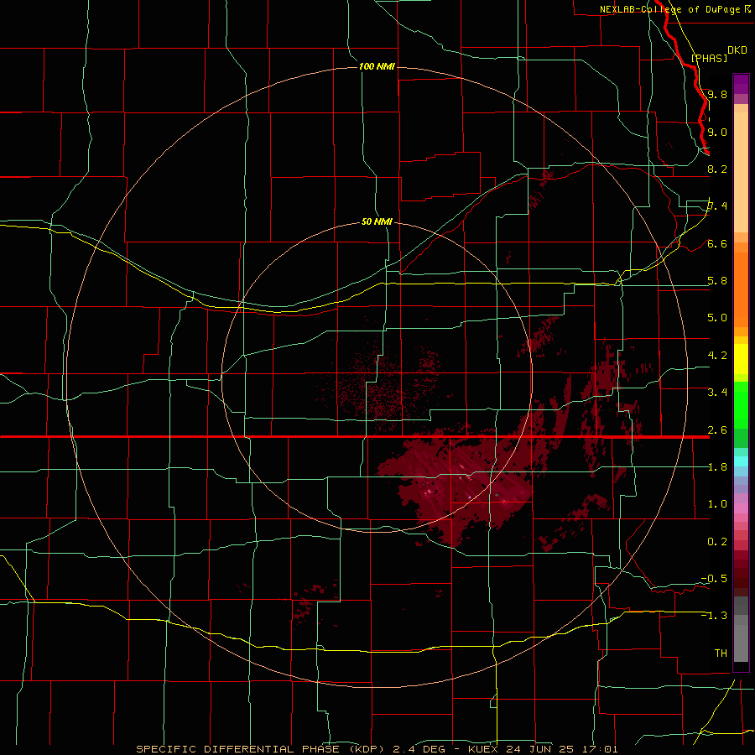Click the cyan color bar segment near 1.8
755x755 pixels.
pos(741,461)
